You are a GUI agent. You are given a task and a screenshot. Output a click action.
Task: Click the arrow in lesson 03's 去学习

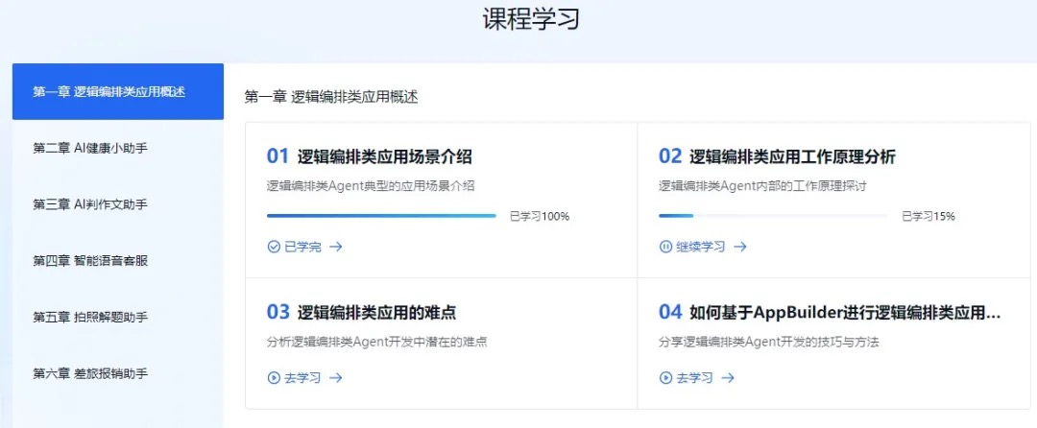(x=335, y=378)
